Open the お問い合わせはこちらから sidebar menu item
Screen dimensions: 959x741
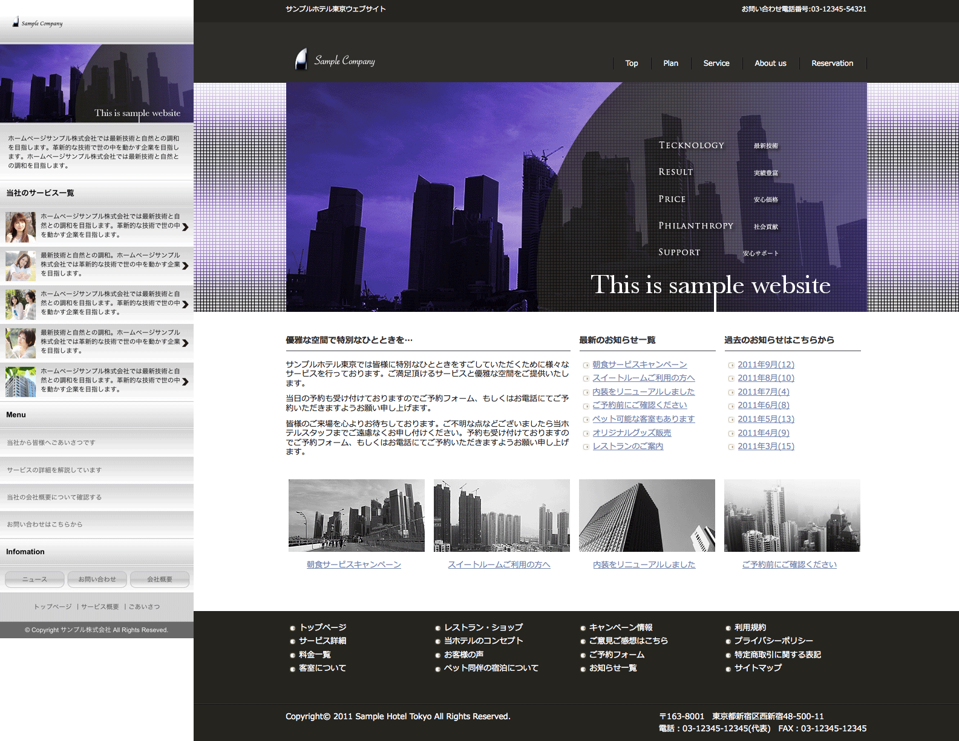(x=45, y=525)
